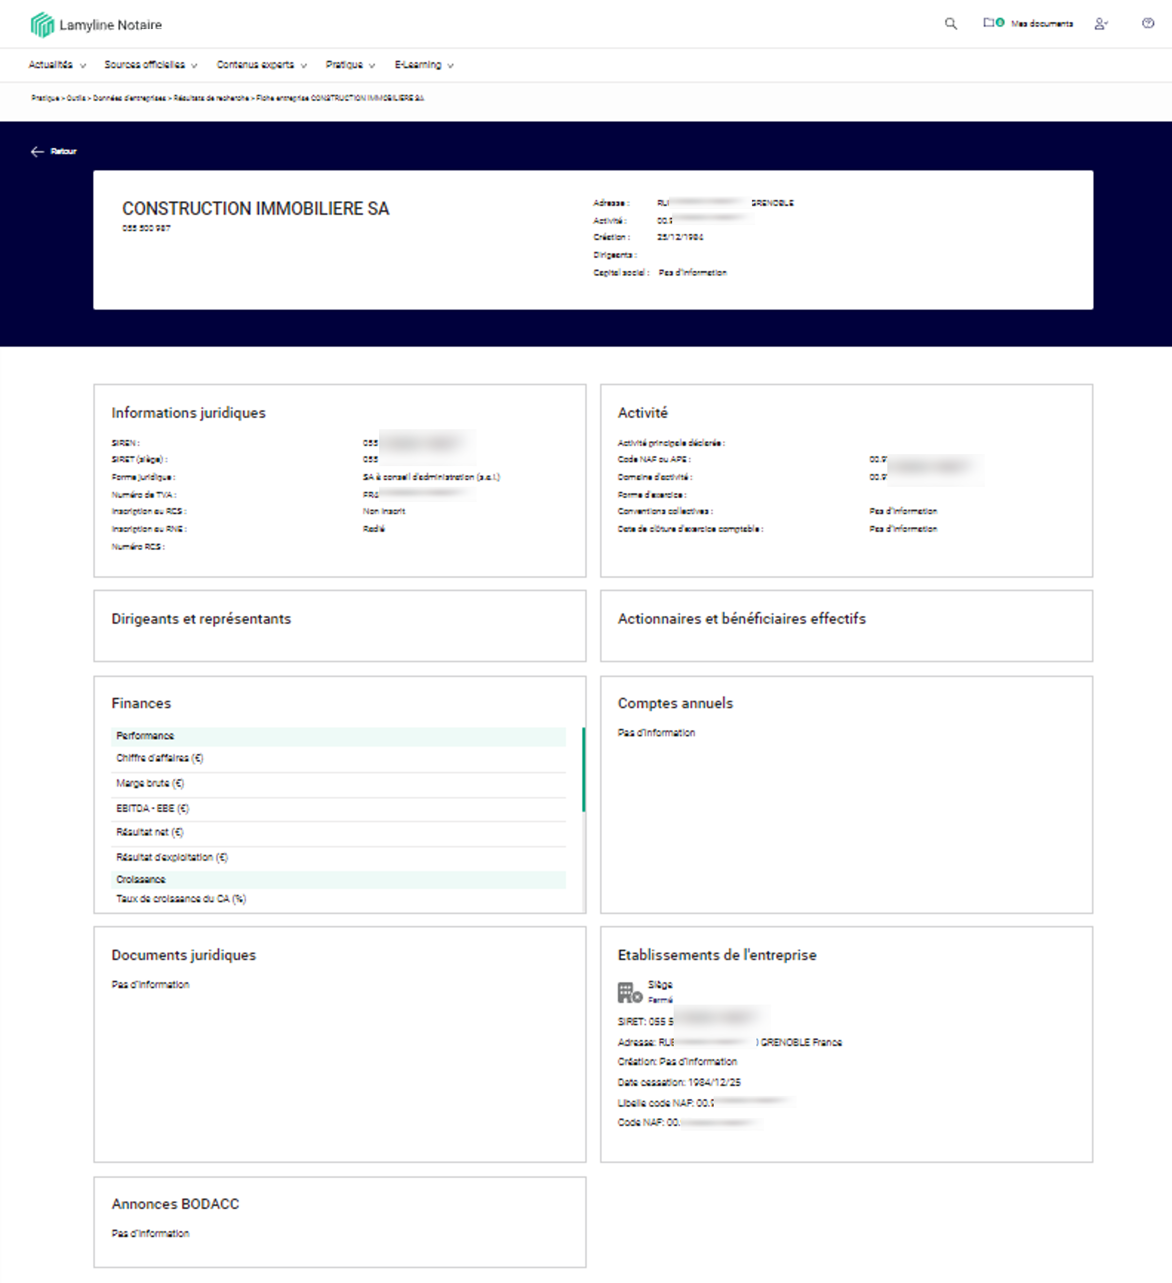Click the search magnifier icon
The image size is (1172, 1283).
[x=951, y=23]
